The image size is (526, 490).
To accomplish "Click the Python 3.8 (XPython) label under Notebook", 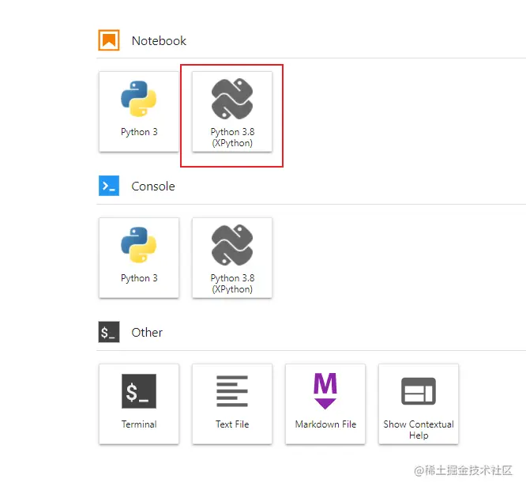I will click(232, 138).
